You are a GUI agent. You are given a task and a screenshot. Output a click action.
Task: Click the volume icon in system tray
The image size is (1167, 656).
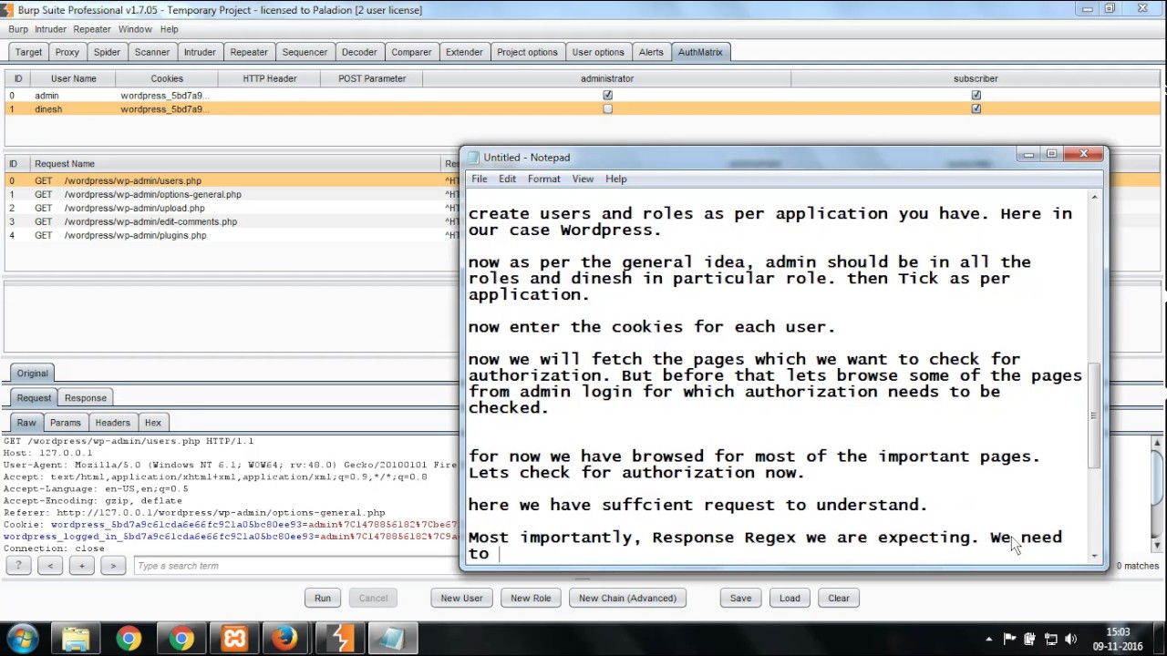[x=1071, y=639]
